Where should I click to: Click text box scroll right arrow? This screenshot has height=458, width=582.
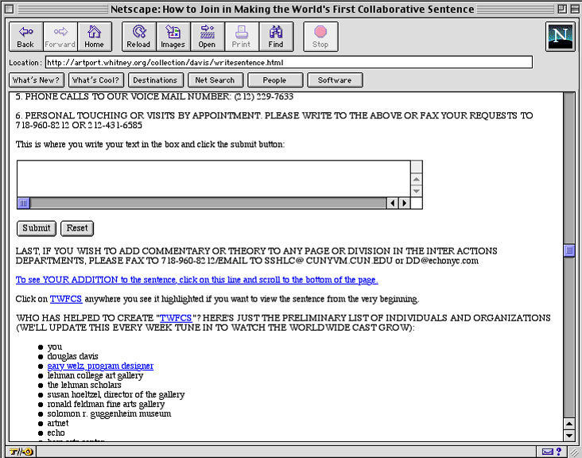click(x=404, y=203)
